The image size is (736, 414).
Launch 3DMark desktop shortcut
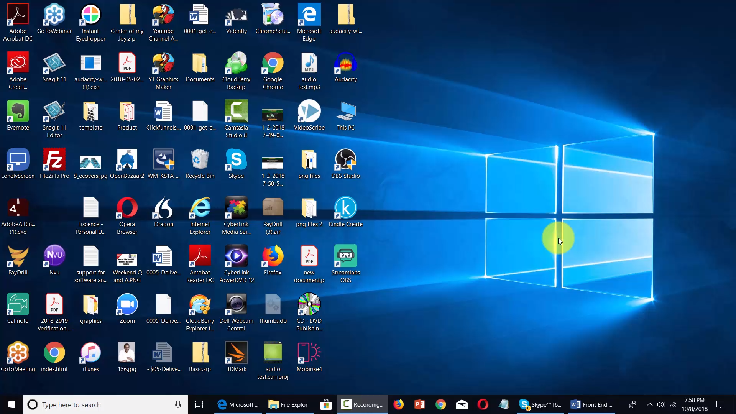click(236, 356)
